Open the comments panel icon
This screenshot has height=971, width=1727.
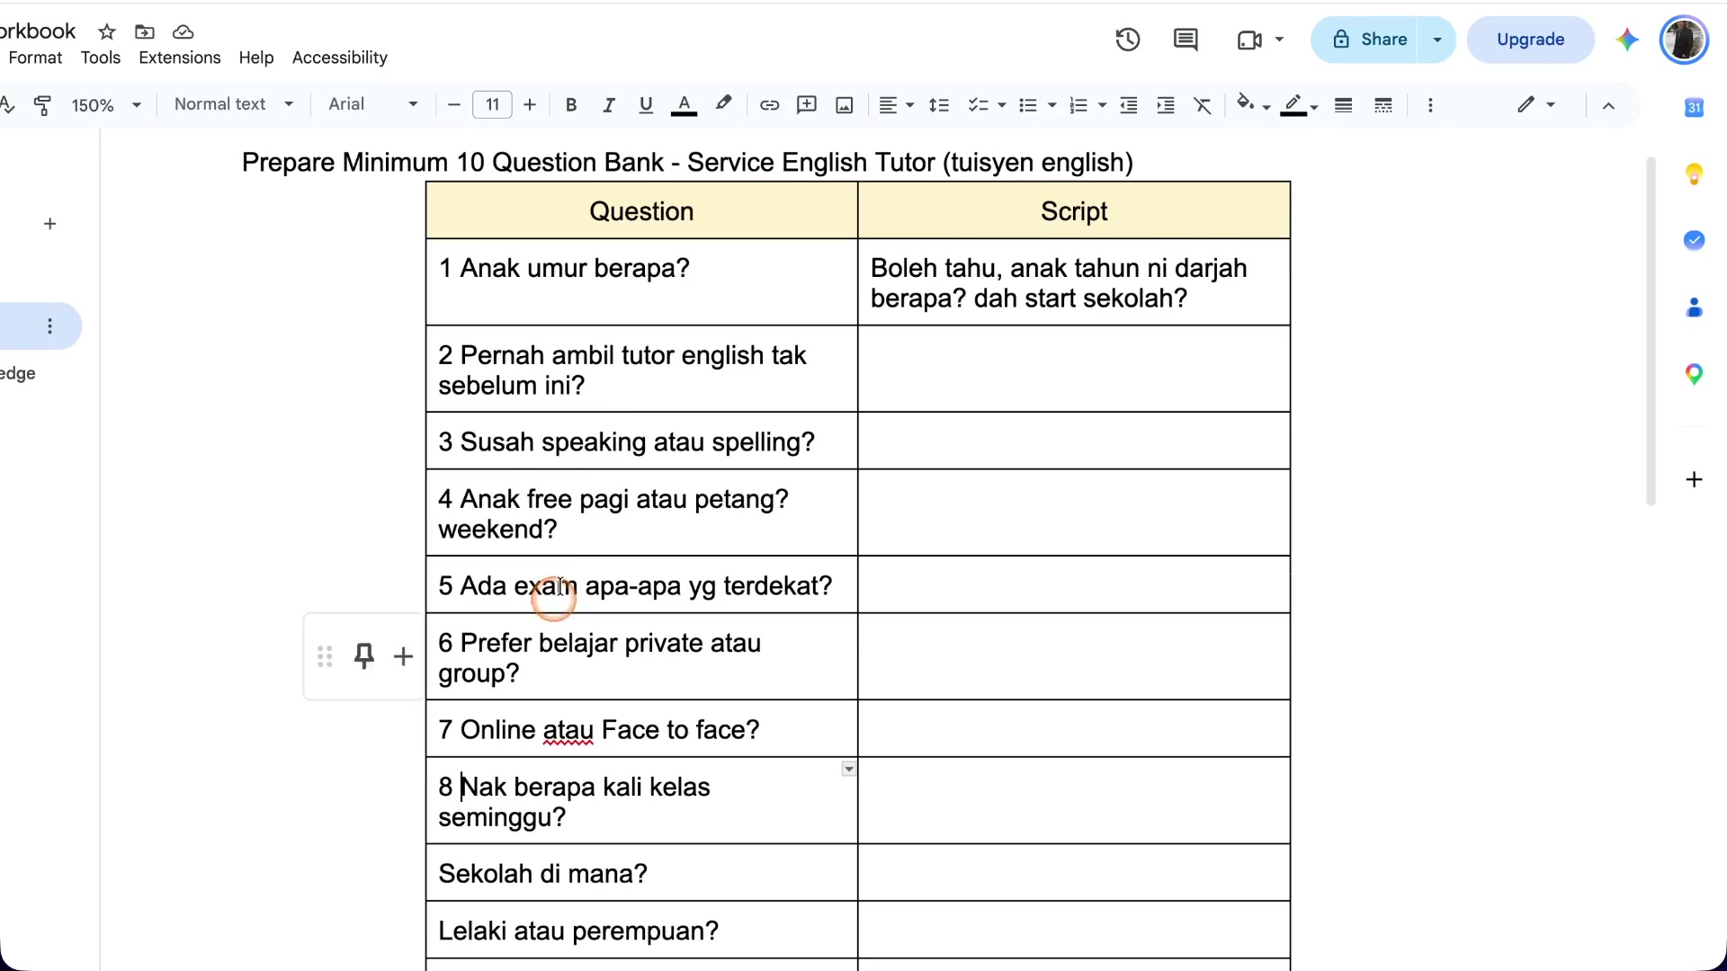pos(1186,40)
